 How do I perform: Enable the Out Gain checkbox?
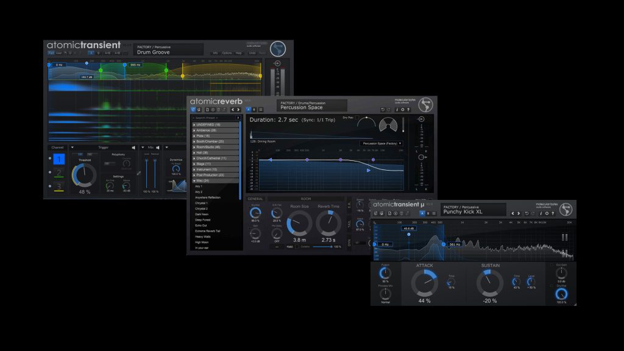pos(552,264)
